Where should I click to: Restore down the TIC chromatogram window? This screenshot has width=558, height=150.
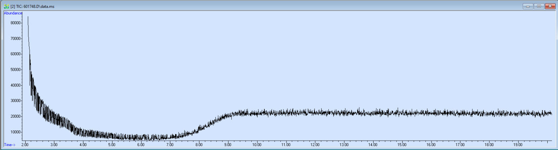pyautogui.click(x=539, y=6)
